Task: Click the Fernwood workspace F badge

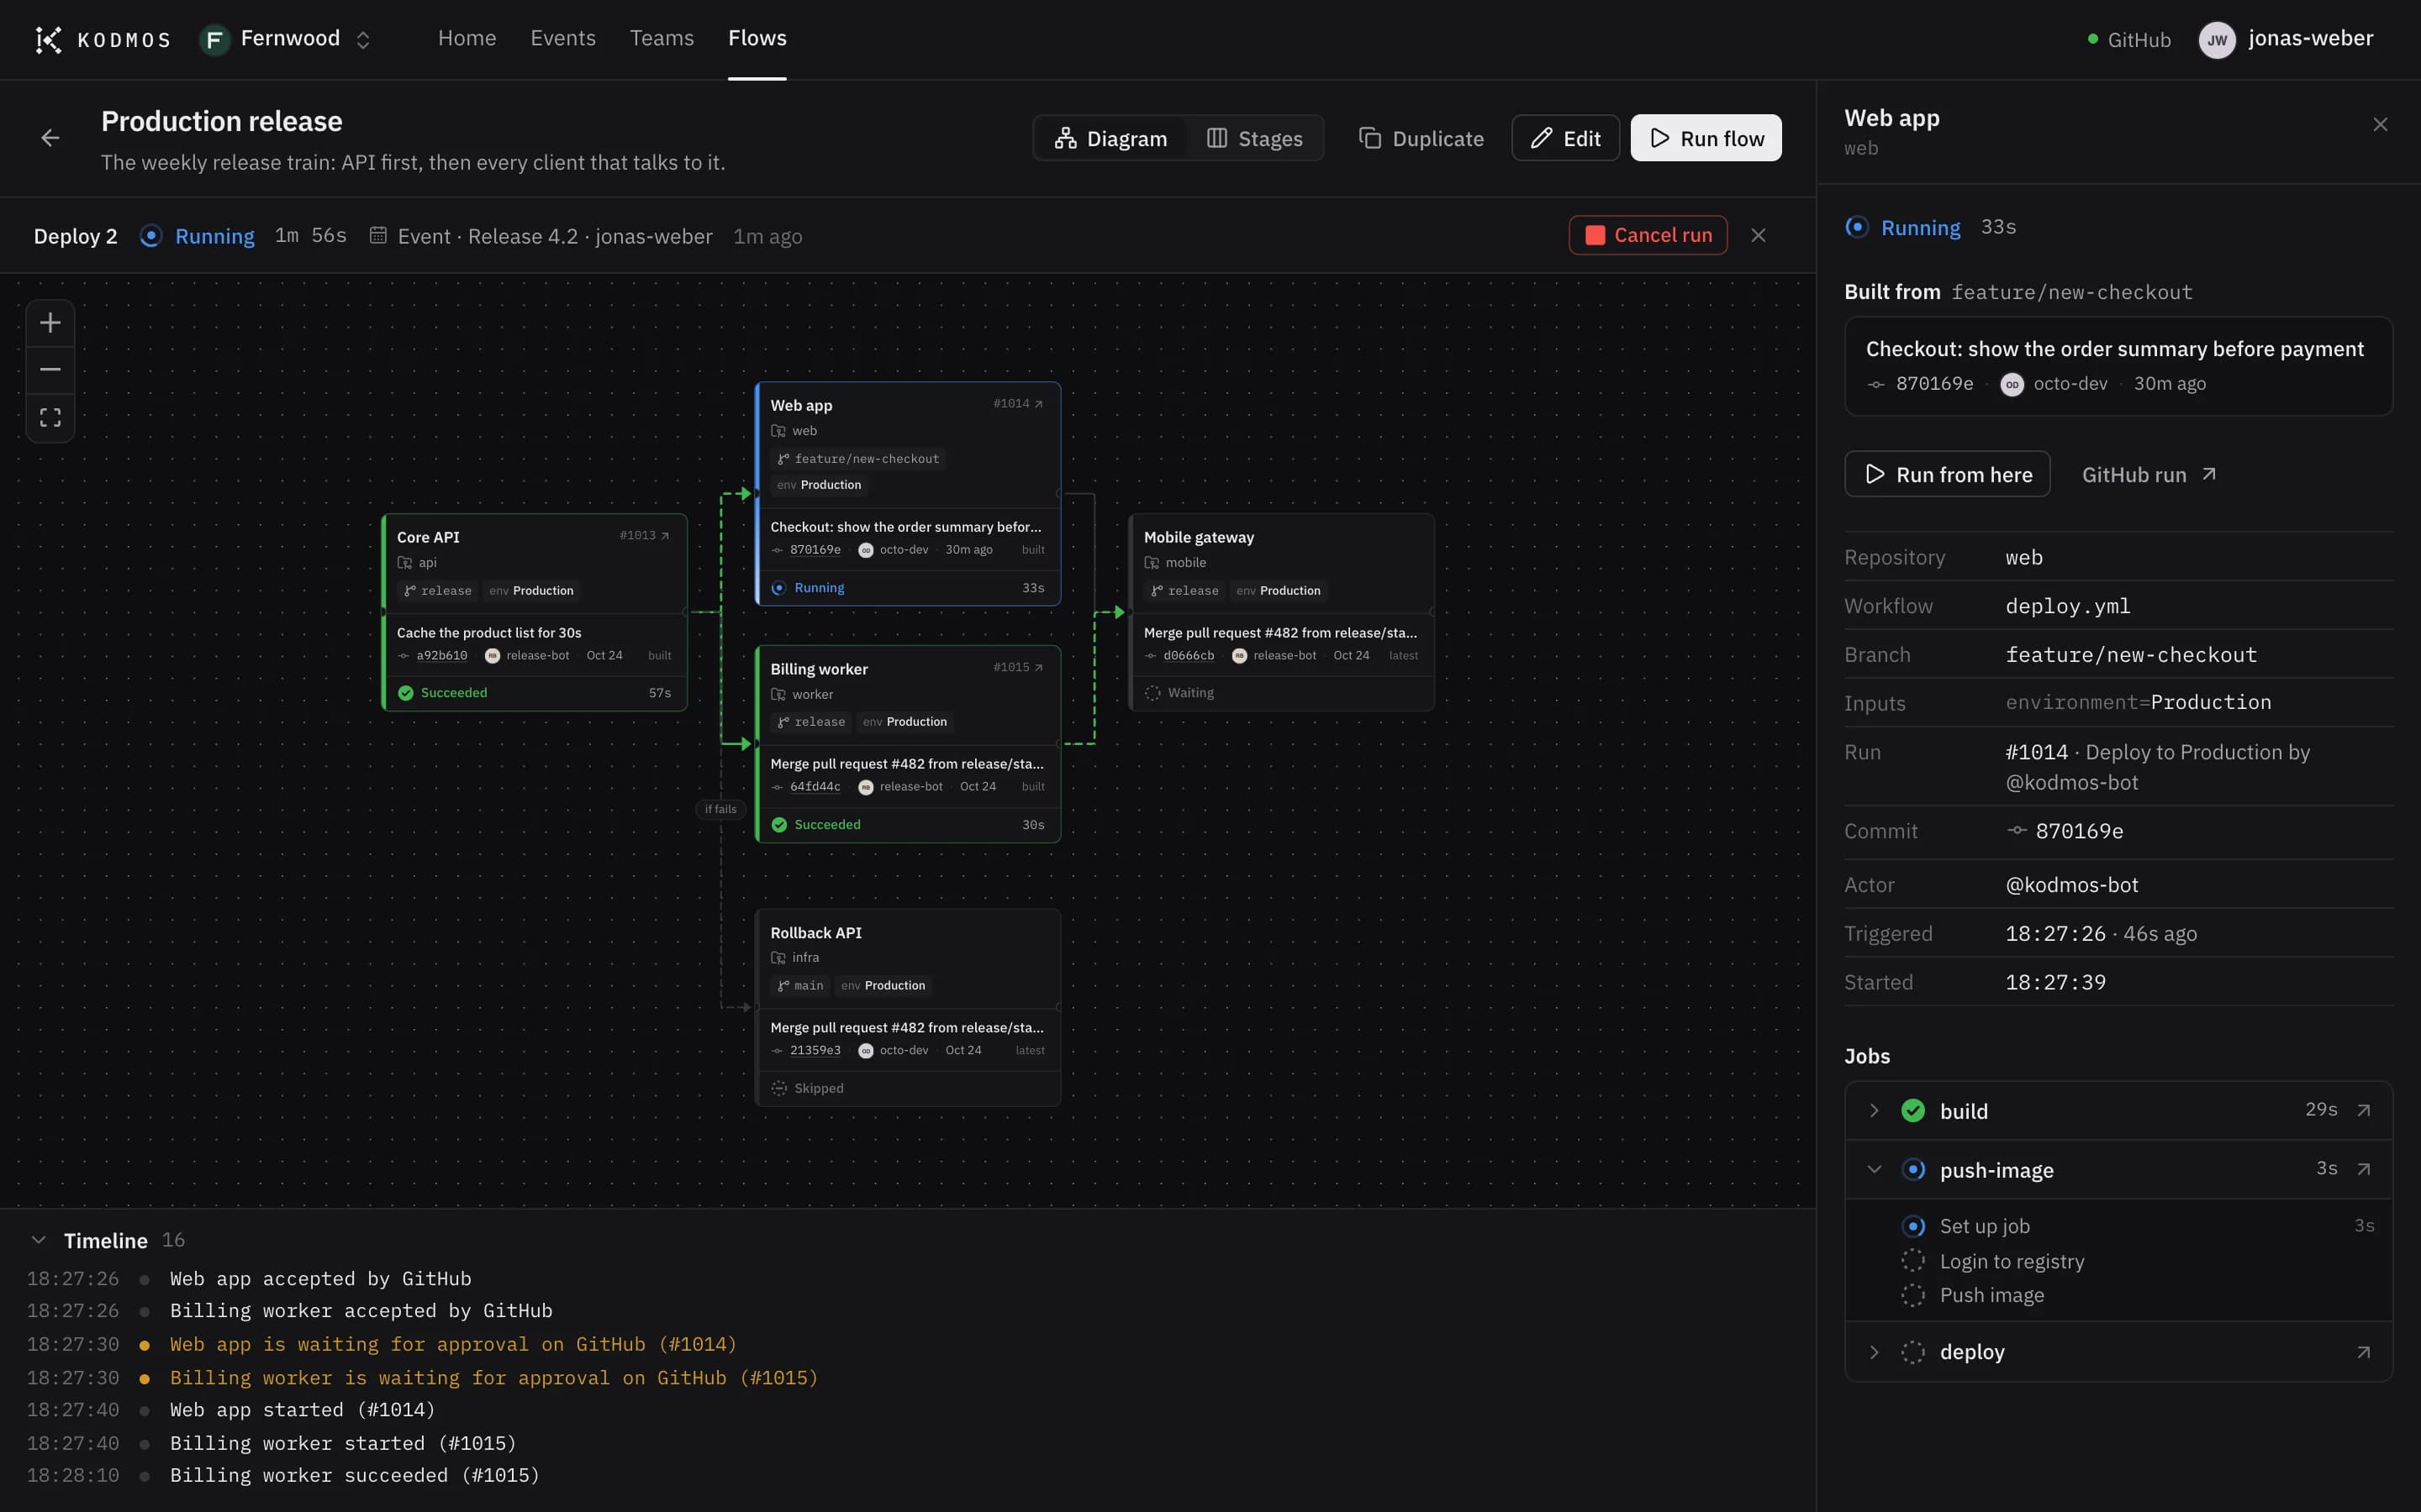Action: [214, 40]
